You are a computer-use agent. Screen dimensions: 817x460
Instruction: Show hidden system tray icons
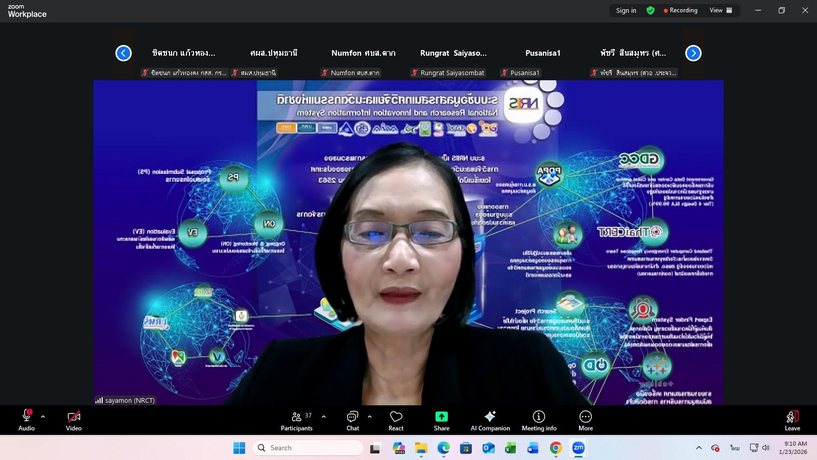pos(699,448)
